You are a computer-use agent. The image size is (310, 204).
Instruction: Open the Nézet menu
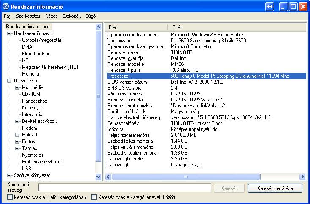tap(51, 16)
